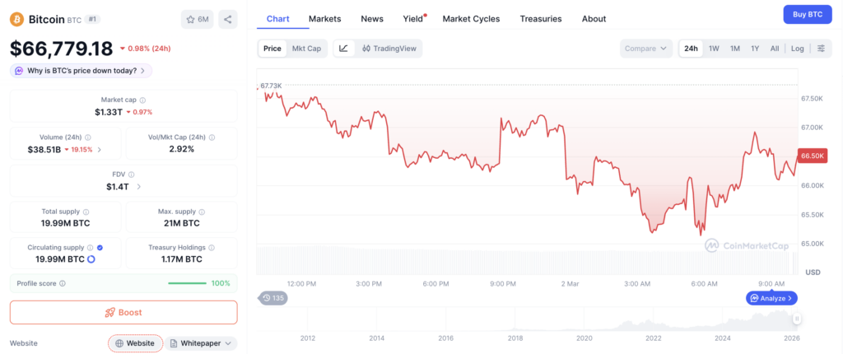This screenshot has width=843, height=354.
Task: Click the info icon next to Max. supply
Action: (x=203, y=212)
